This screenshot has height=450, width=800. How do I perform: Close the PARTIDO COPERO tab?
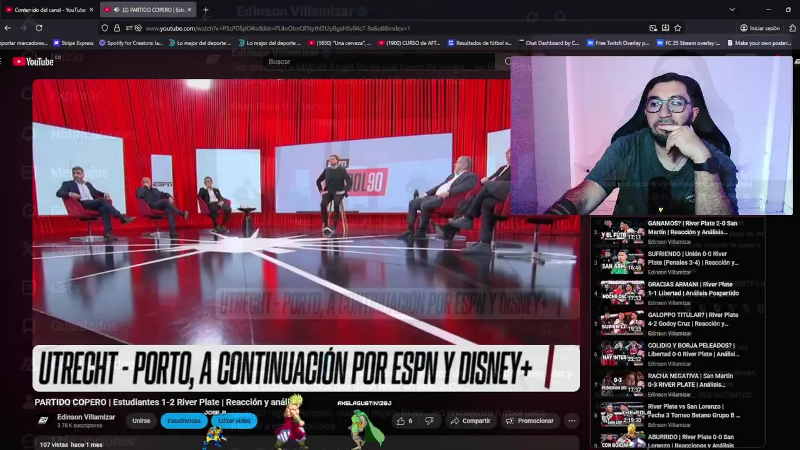[x=189, y=9]
